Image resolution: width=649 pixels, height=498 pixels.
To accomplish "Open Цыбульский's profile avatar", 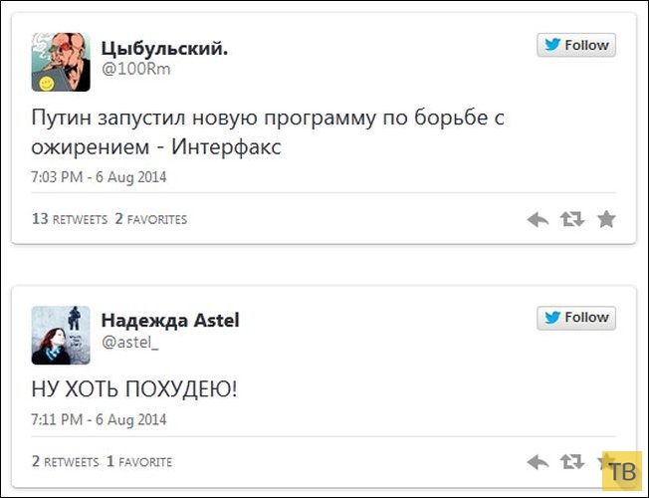I will point(61,60).
